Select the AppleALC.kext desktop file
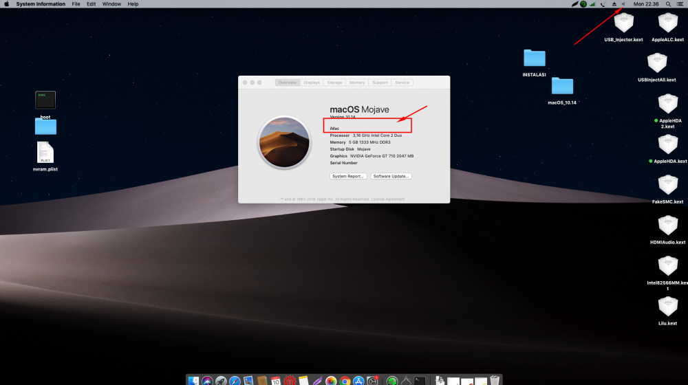Image resolution: width=688 pixels, height=385 pixels. [x=668, y=27]
